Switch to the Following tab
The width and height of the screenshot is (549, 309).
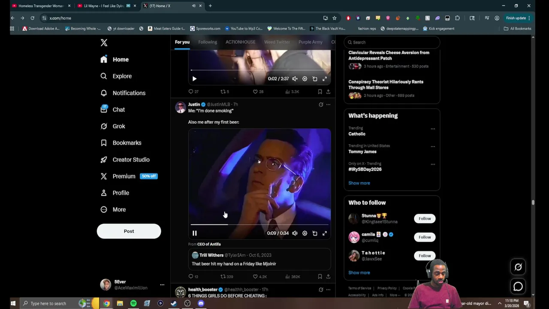click(x=208, y=42)
